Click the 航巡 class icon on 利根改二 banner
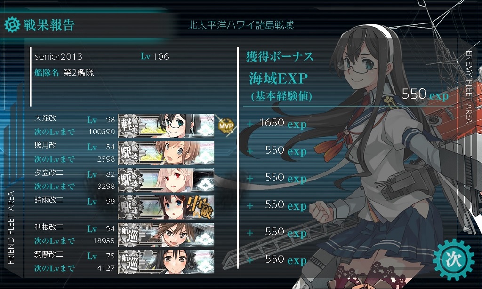 [x=130, y=235]
